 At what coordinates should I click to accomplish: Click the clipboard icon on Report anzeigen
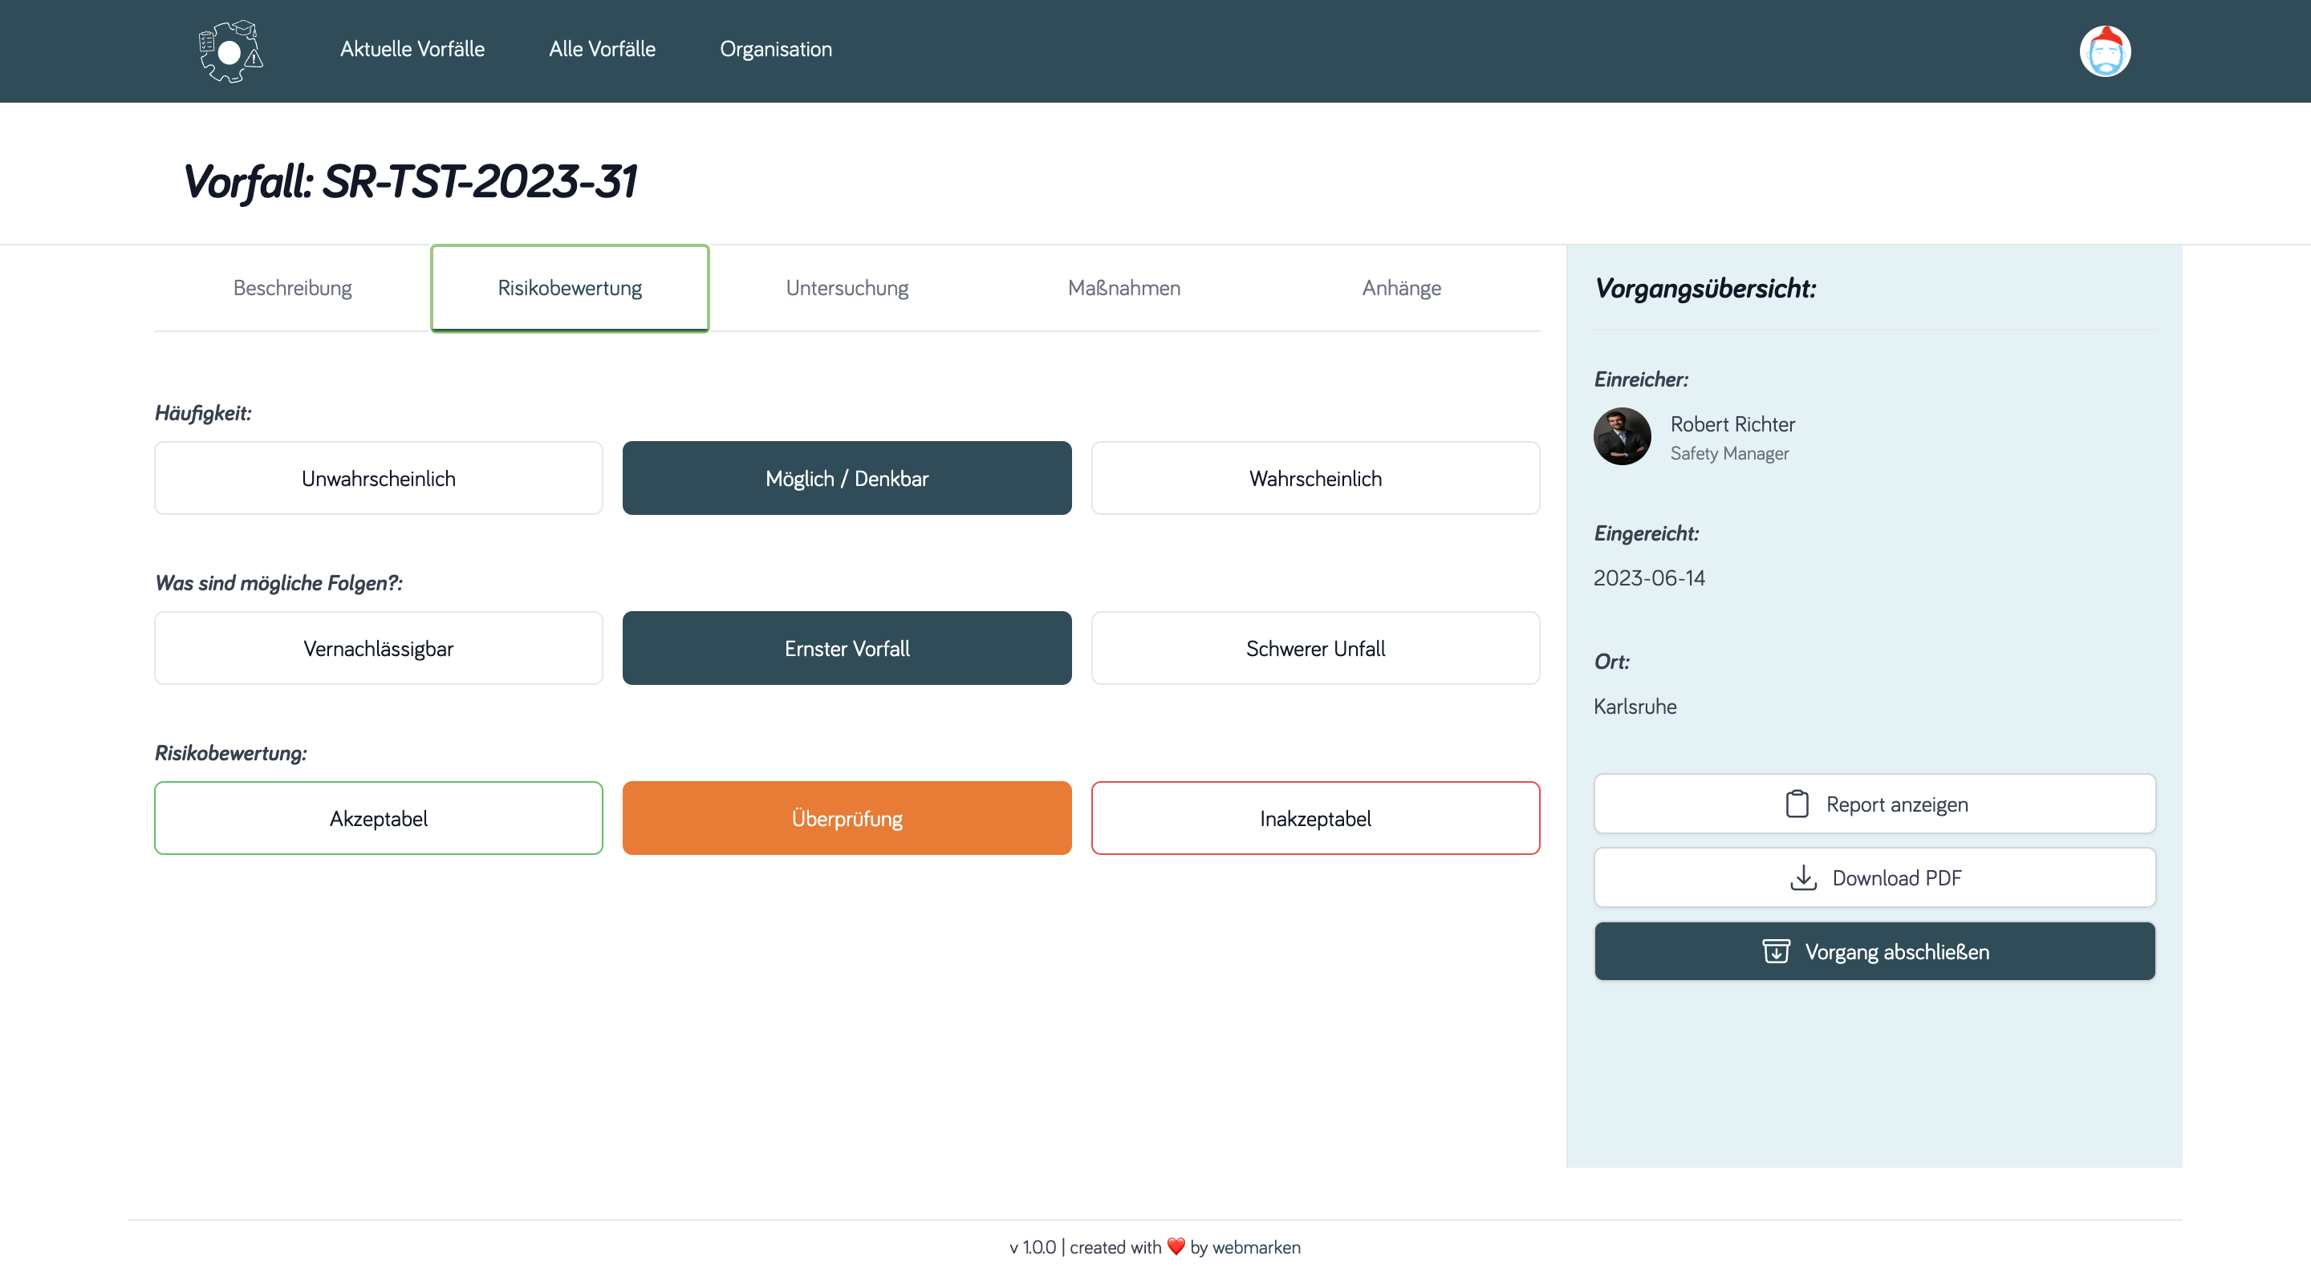[1796, 804]
